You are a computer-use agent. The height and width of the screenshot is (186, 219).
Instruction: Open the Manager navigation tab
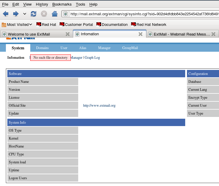[x=104, y=48]
